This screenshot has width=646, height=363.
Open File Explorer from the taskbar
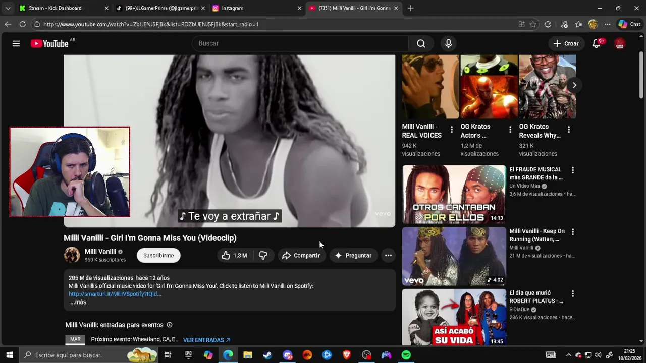[248, 355]
